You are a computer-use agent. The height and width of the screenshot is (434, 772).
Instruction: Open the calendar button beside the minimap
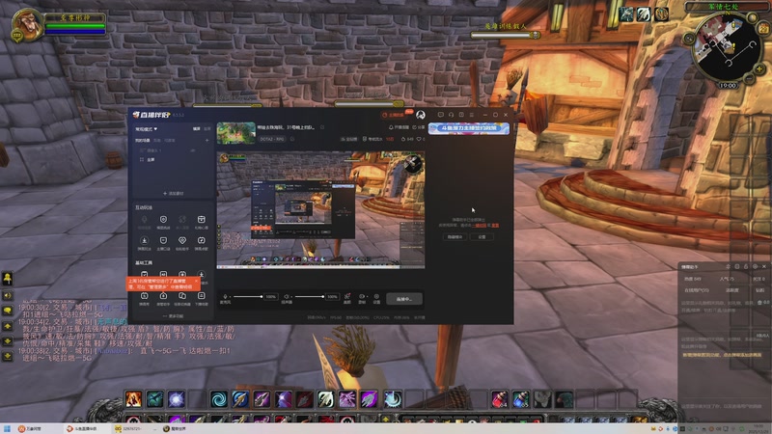763,29
